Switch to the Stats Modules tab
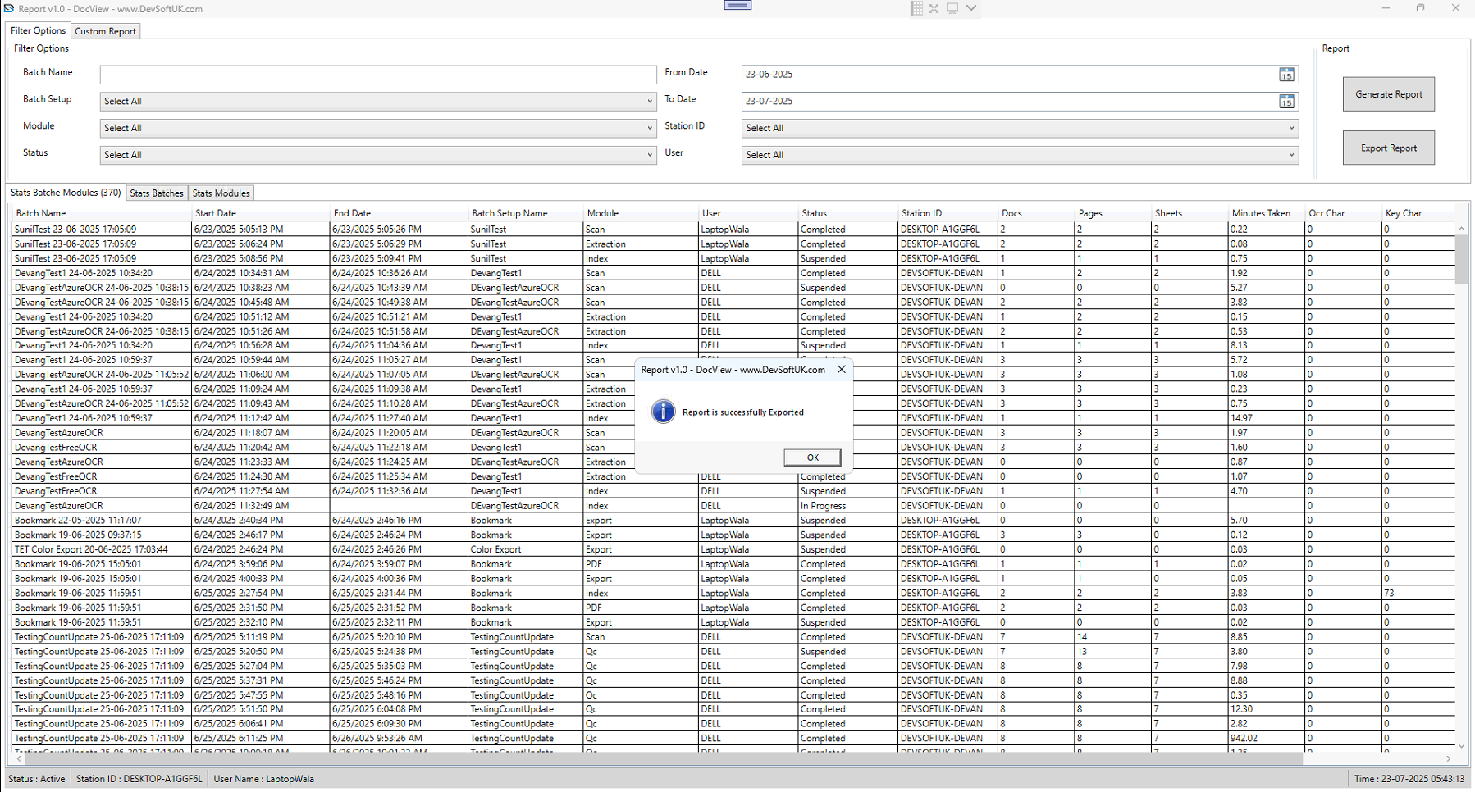This screenshot has height=792, width=1475. click(221, 193)
